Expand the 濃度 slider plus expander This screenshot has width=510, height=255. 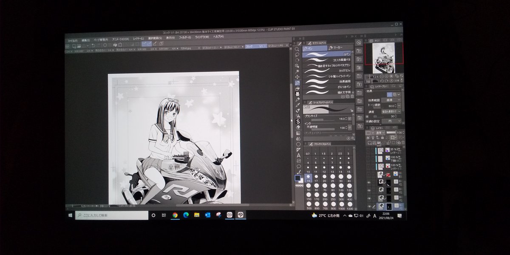click(x=367, y=116)
